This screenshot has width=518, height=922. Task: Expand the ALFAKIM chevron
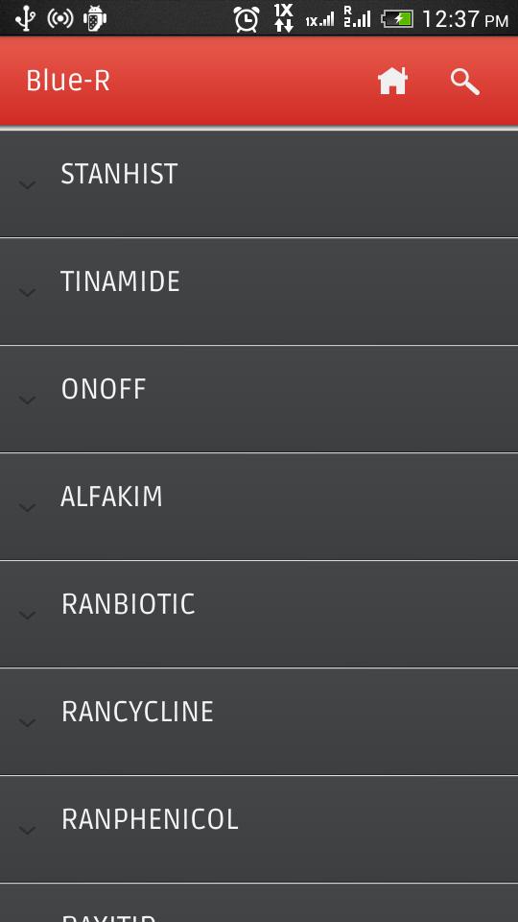point(27,507)
